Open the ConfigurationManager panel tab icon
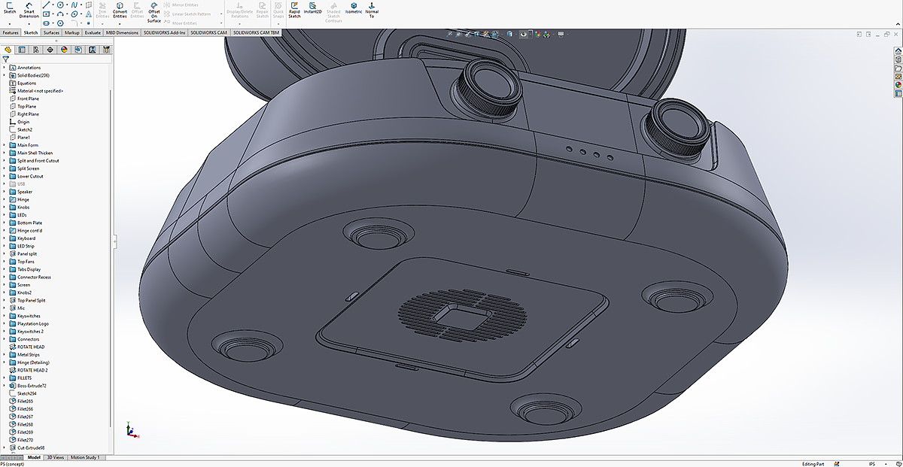The width and height of the screenshot is (903, 467). (36, 50)
